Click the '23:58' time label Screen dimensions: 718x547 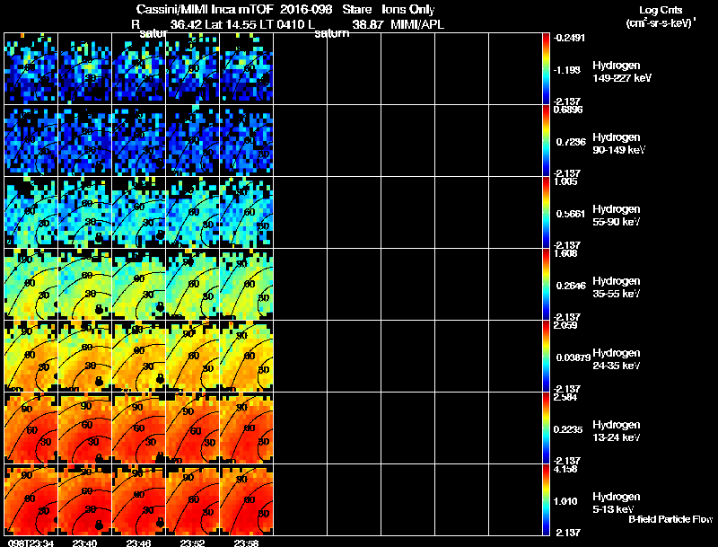(246, 543)
